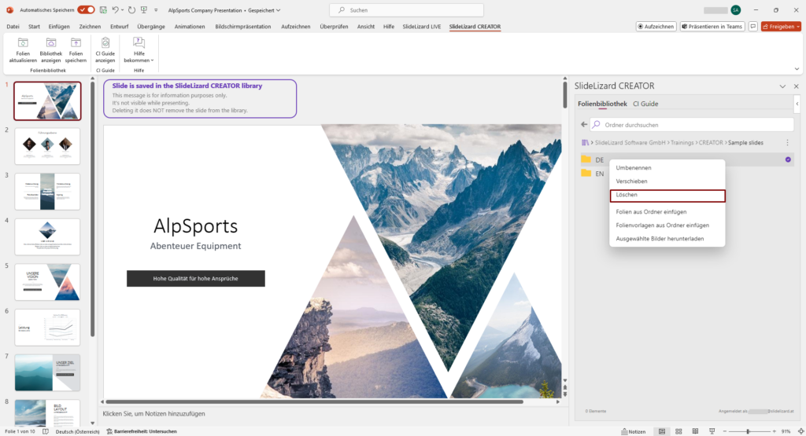The height and width of the screenshot is (436, 806).
Task: Click the Folien speichern ribbon icon
Action: tap(76, 49)
